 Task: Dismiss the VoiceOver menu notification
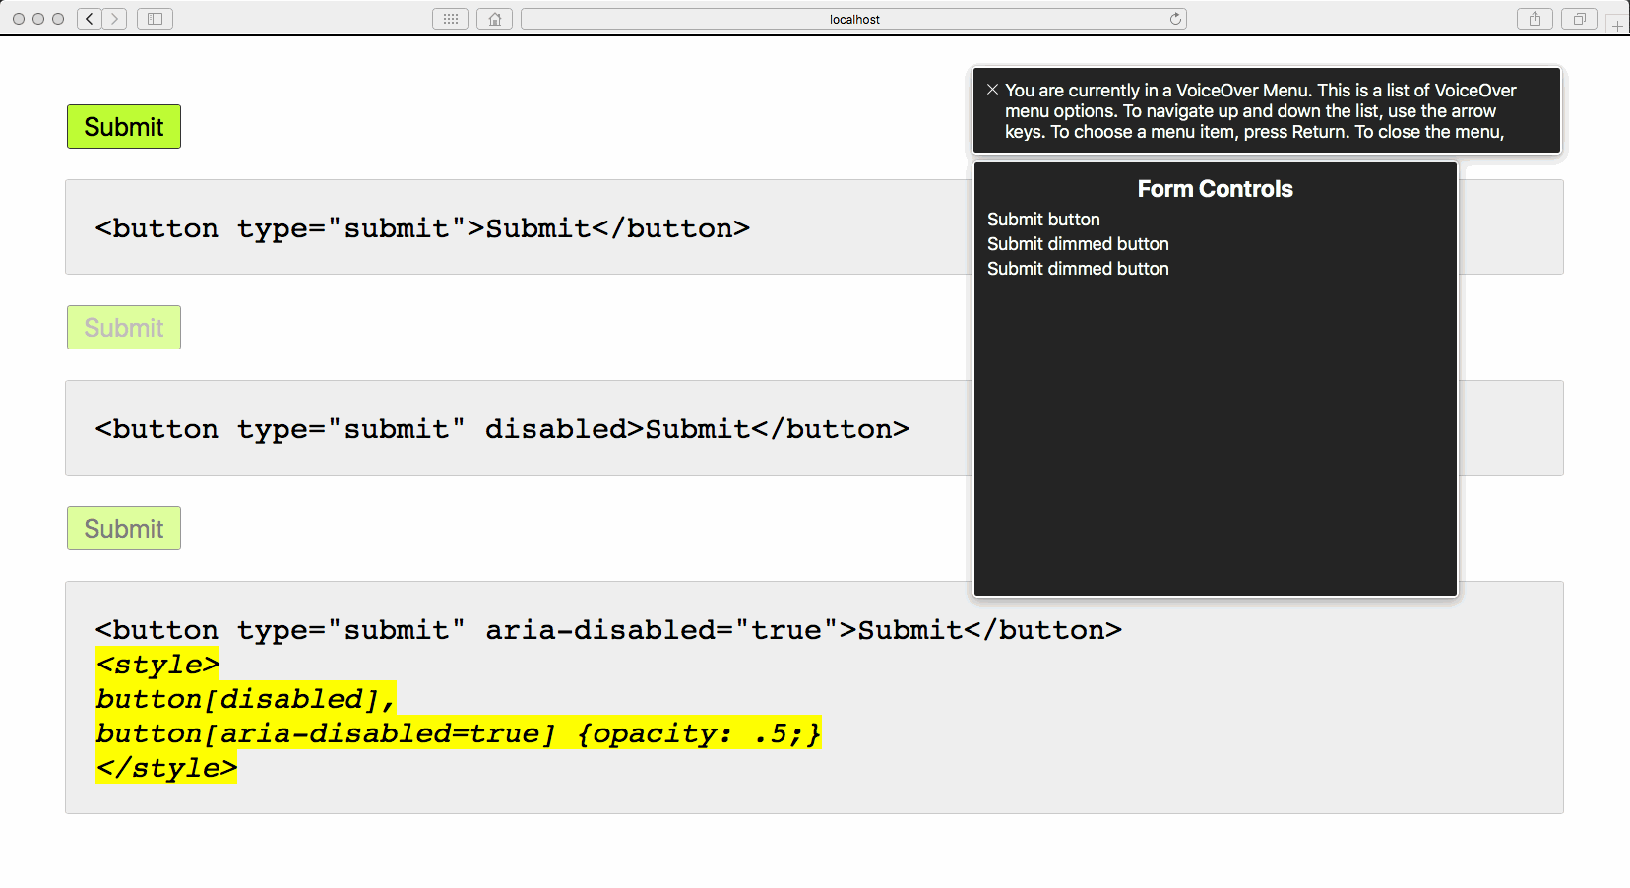point(992,89)
